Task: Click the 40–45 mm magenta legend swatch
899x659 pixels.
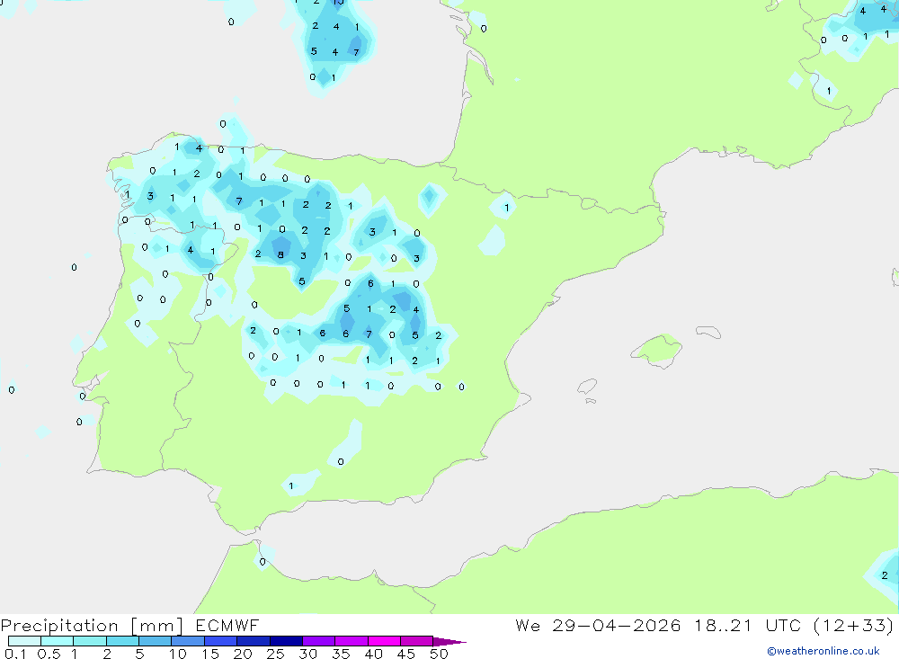Action: point(384,641)
